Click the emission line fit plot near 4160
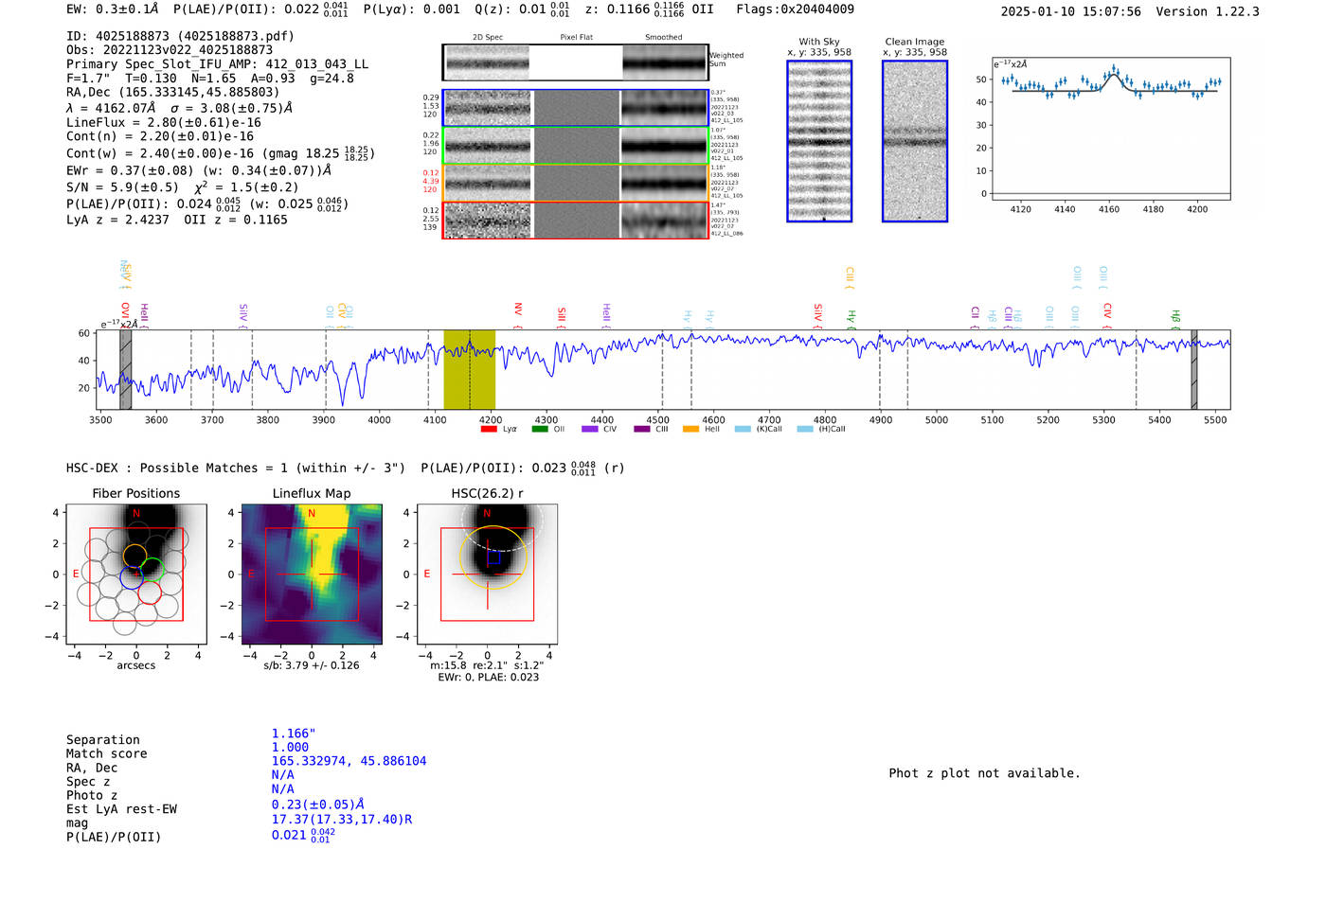 (x=1110, y=129)
